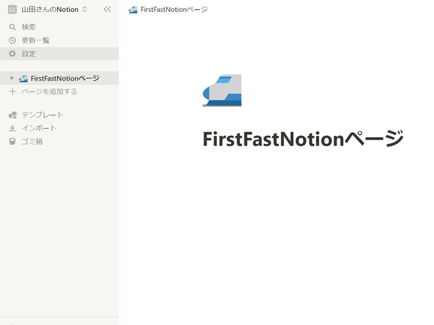Viewport: 434px width, 325px height.
Task: Click the breadcrumb train icon in the top bar
Action: tap(133, 10)
